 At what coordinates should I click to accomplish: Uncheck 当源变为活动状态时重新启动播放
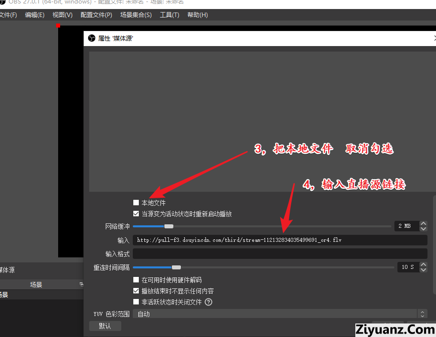(x=136, y=214)
